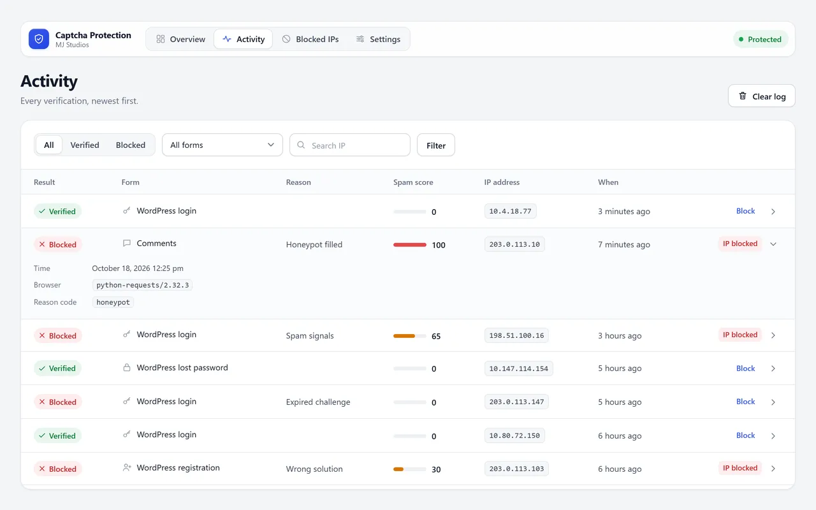Apply filters with the Filter button

click(436, 145)
